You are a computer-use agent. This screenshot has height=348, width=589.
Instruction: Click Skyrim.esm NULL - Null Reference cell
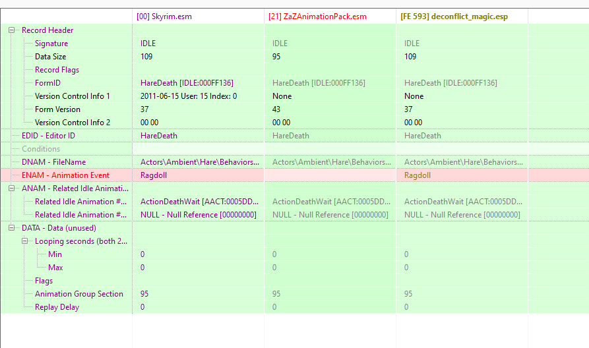[199, 214]
